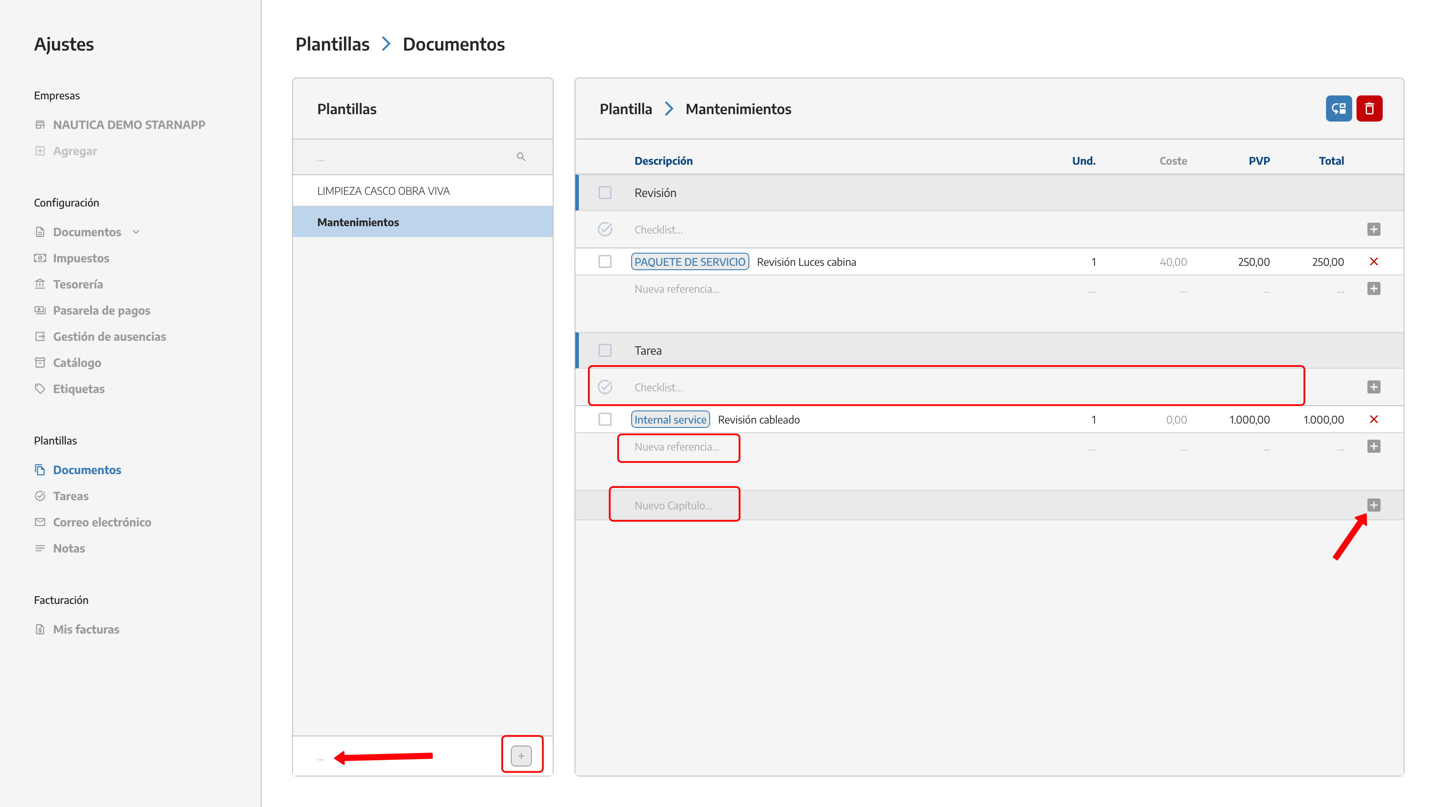Open Tareas templates

71,496
